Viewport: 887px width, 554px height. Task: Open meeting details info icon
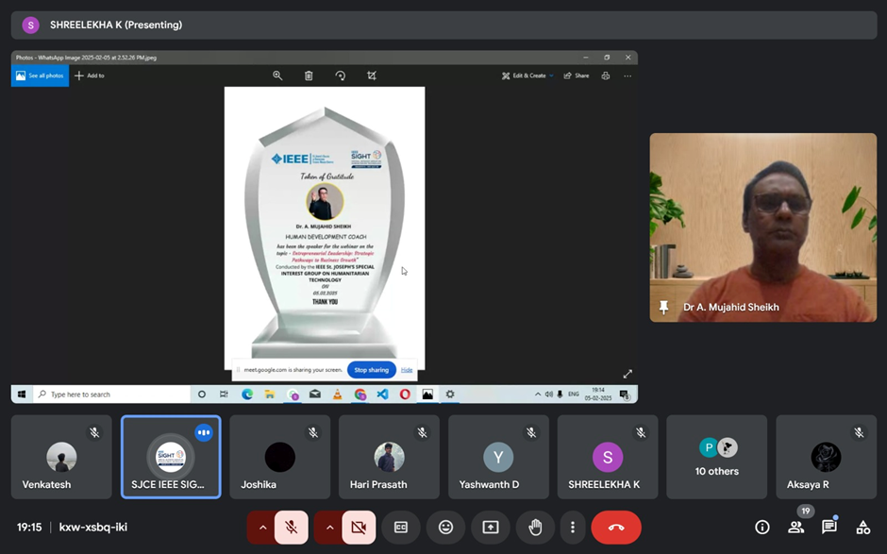point(762,528)
